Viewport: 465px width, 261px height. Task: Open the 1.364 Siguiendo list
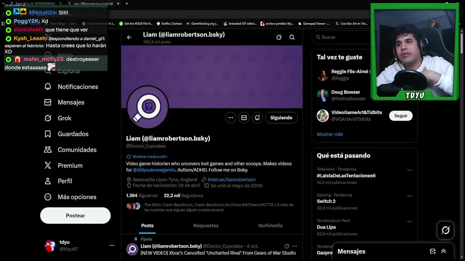tap(142, 195)
